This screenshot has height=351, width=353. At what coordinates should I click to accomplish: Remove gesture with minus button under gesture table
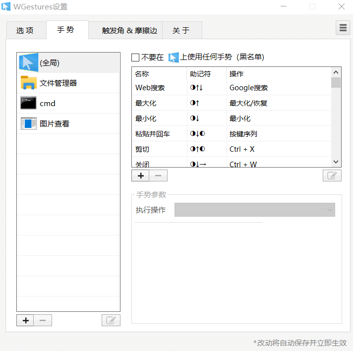point(158,175)
